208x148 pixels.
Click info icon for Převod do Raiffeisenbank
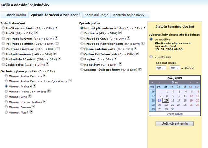pos(143,43)
